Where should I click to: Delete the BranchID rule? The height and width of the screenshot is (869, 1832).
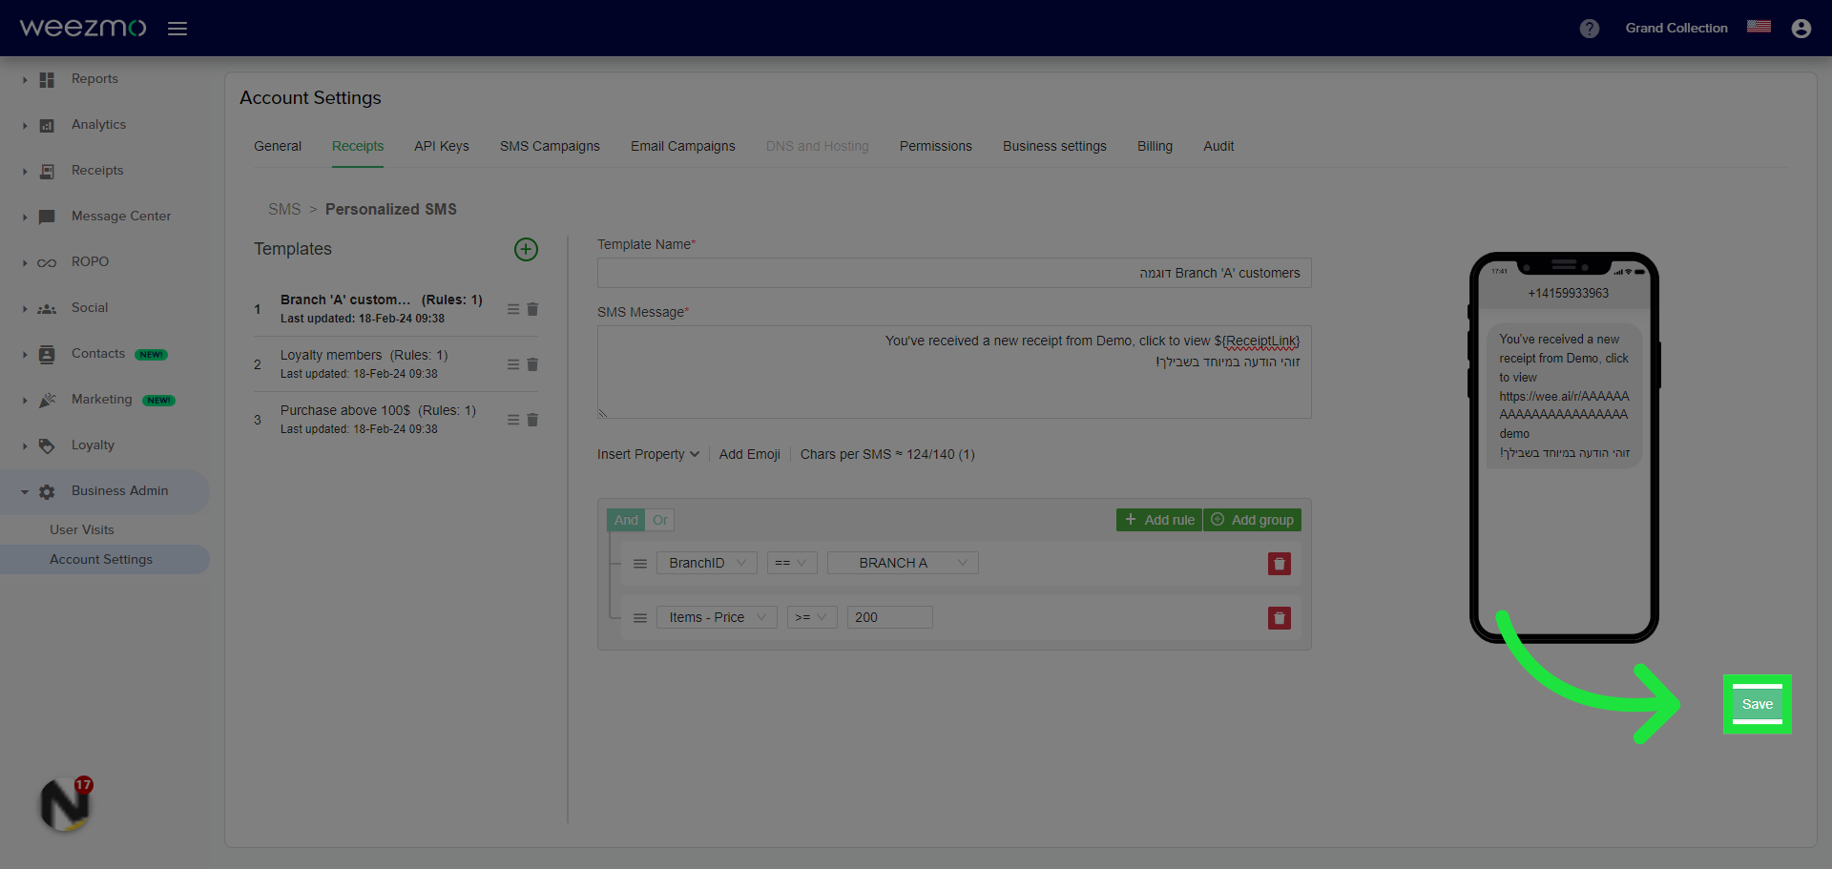pos(1280,564)
